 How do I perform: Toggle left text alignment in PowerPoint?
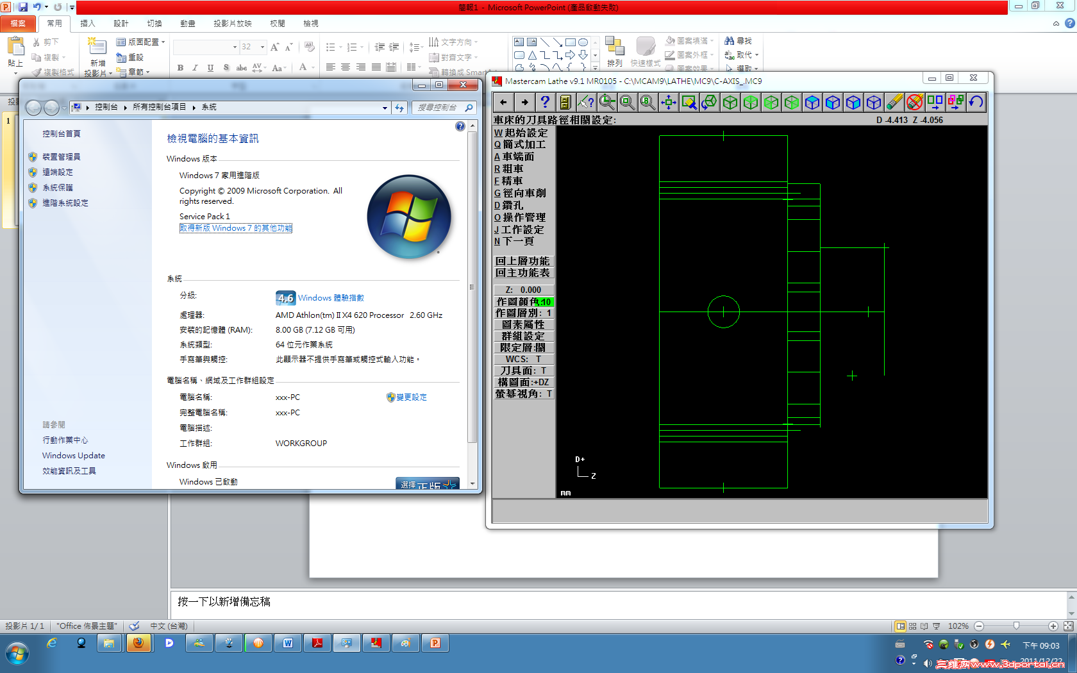pyautogui.click(x=330, y=67)
